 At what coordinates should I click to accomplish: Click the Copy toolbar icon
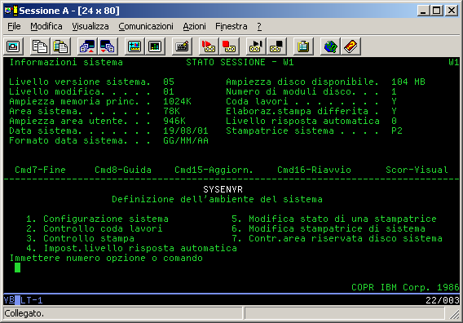point(40,46)
